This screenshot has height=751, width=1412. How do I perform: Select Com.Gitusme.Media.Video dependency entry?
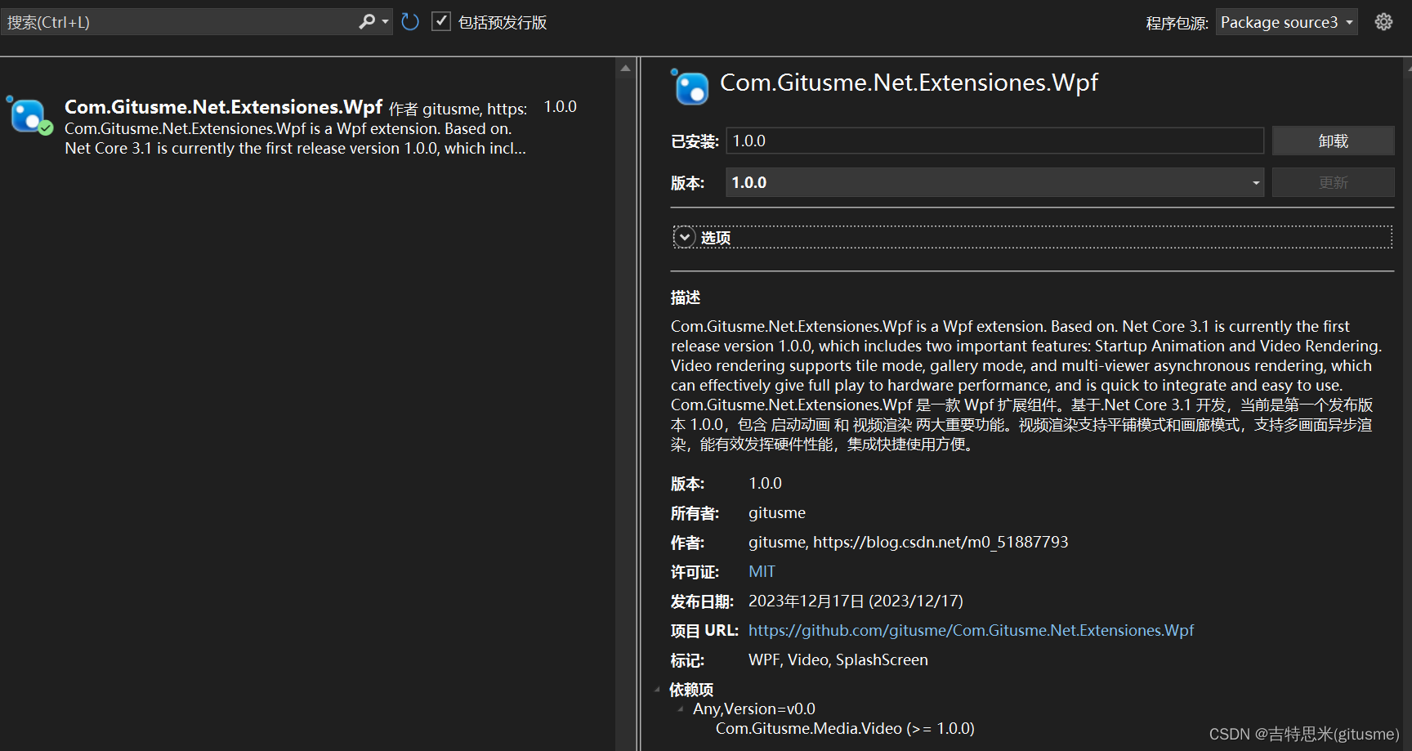(845, 728)
